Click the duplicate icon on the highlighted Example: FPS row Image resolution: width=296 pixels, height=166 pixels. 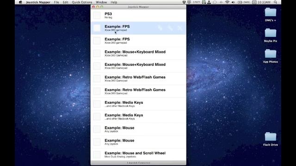[x=160, y=28]
